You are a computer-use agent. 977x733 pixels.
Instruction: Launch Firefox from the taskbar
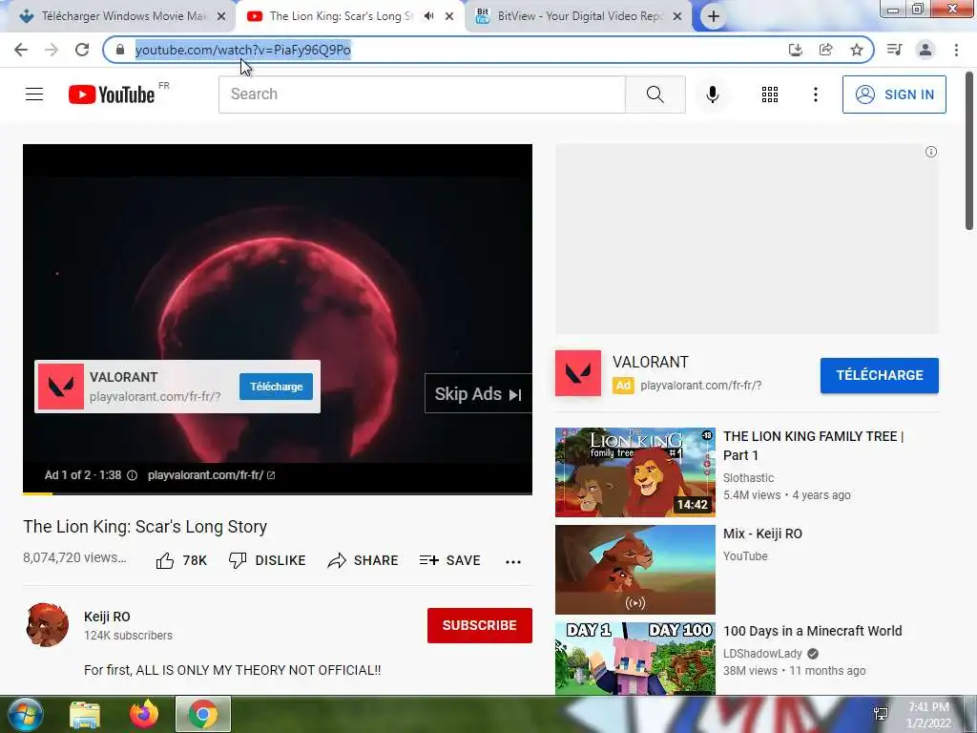pyautogui.click(x=144, y=714)
